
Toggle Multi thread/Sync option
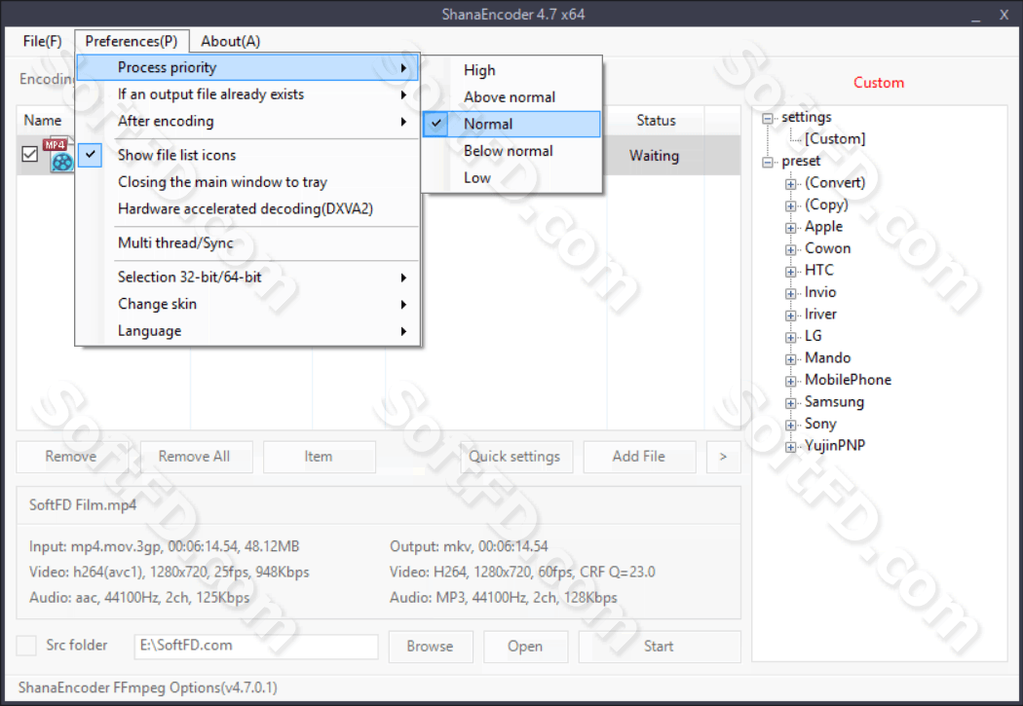[x=248, y=243]
